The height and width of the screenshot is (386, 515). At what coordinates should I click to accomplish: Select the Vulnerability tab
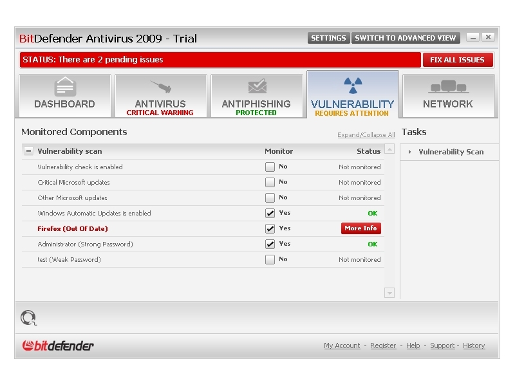352,95
